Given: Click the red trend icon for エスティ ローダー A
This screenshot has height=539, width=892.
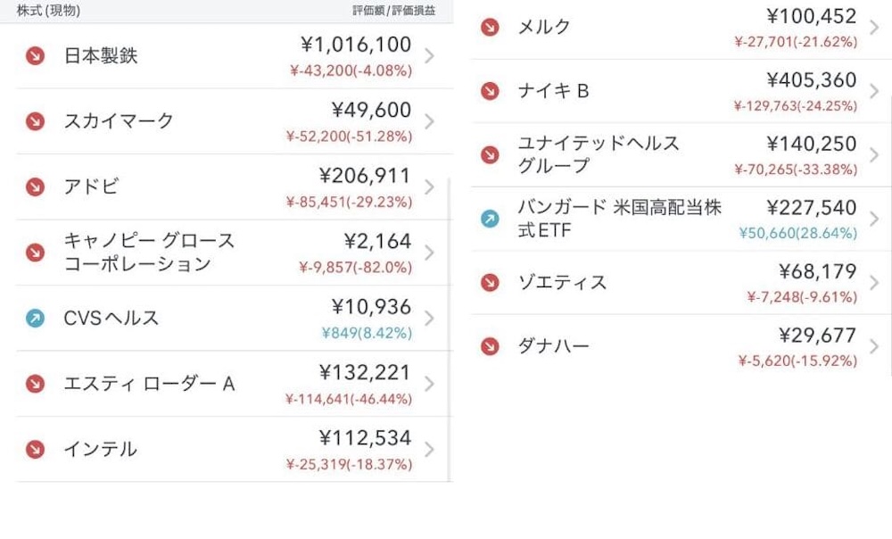Looking at the screenshot, I should pos(35,384).
